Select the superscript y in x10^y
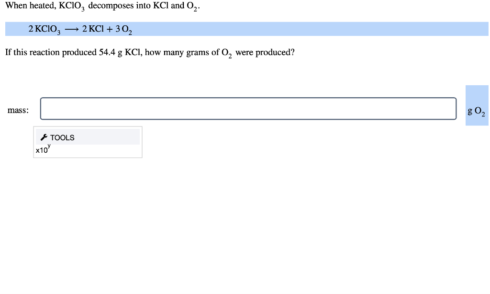490x294 pixels. [x=49, y=147]
